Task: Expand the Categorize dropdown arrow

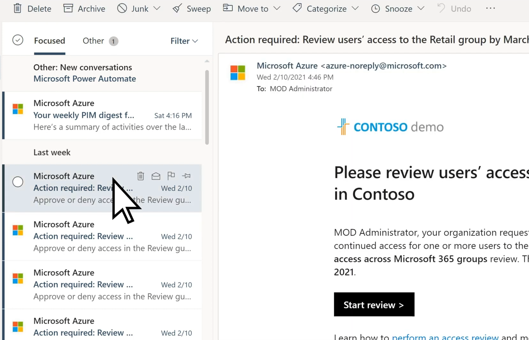Action: (355, 8)
